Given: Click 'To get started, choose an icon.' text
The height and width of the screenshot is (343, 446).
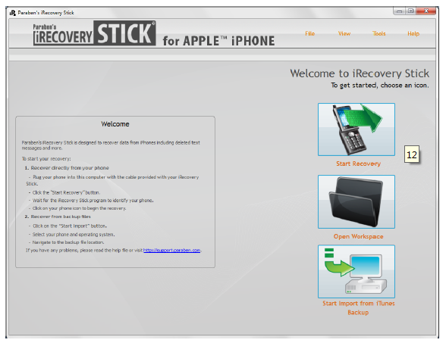Looking at the screenshot, I should (380, 85).
